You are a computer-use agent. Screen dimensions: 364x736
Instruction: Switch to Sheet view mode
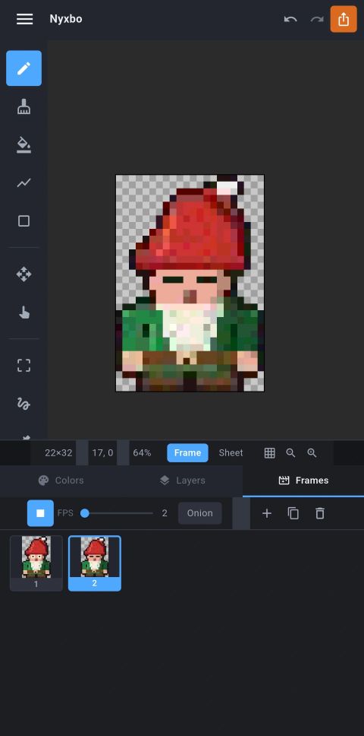(231, 453)
